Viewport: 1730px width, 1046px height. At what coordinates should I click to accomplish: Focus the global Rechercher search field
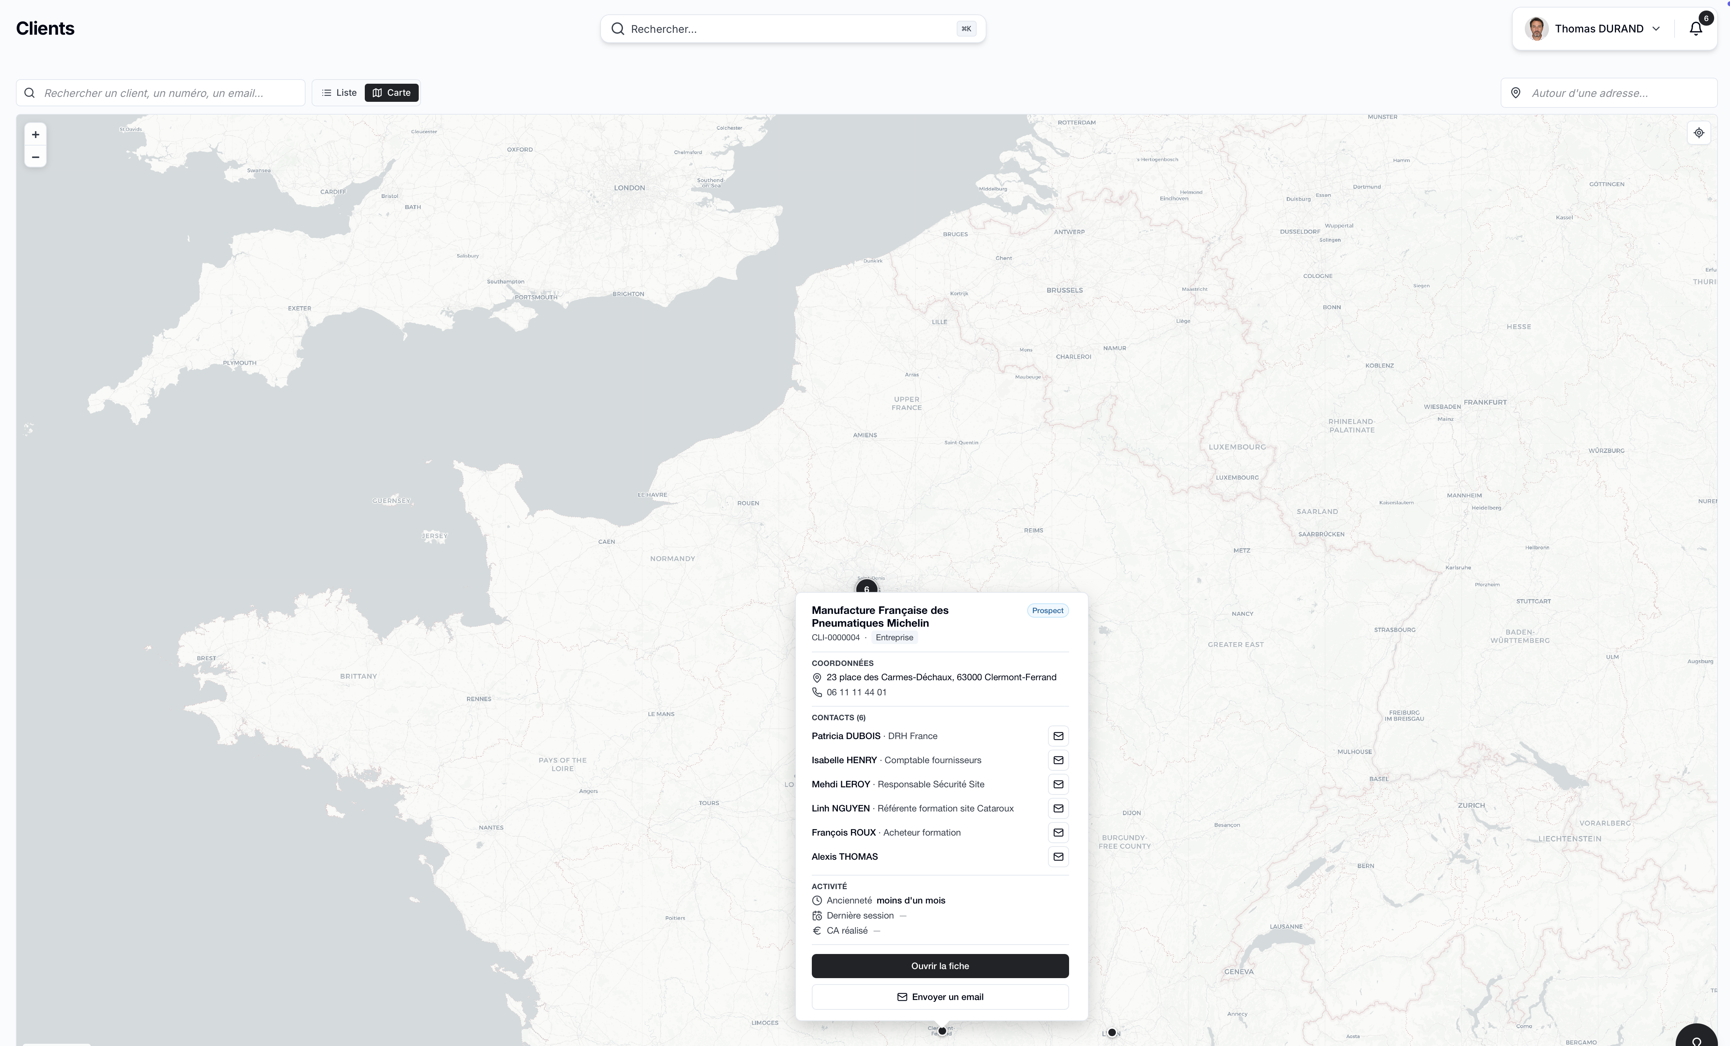coord(793,29)
